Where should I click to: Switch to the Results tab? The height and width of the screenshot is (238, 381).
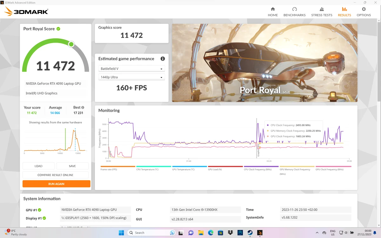[x=344, y=12]
